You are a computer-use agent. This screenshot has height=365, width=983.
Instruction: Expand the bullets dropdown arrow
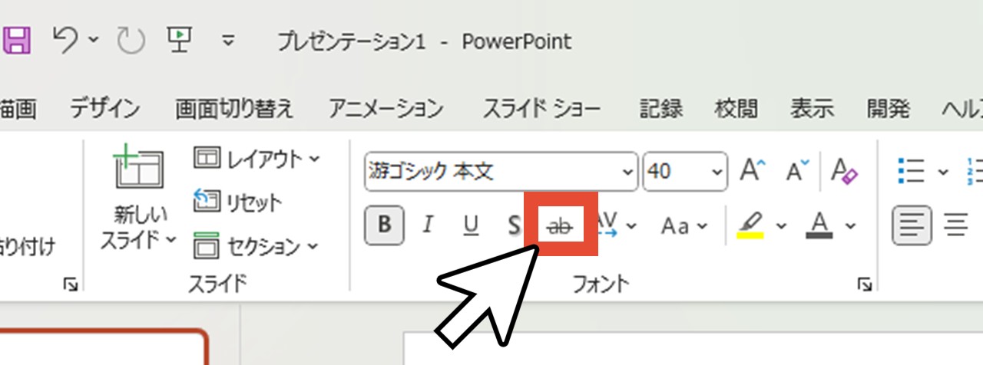click(x=944, y=172)
